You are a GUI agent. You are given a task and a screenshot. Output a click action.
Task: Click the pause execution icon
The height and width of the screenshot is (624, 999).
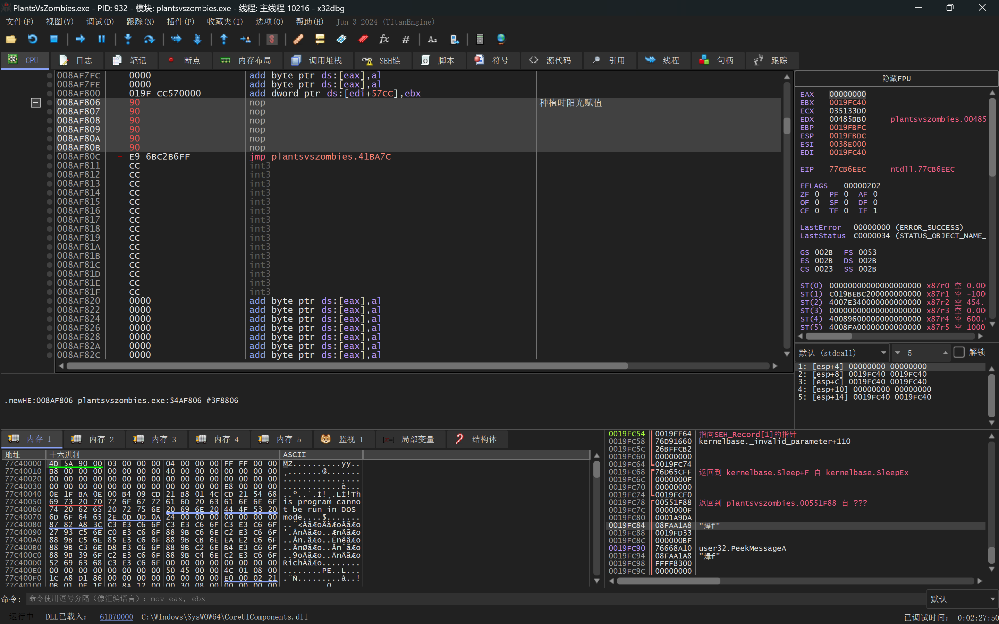click(x=102, y=39)
